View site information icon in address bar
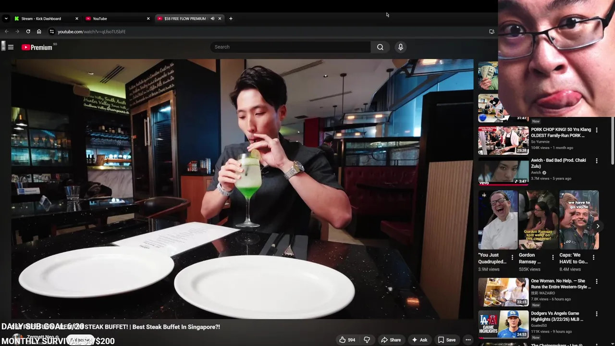The width and height of the screenshot is (615, 346). tap(52, 32)
